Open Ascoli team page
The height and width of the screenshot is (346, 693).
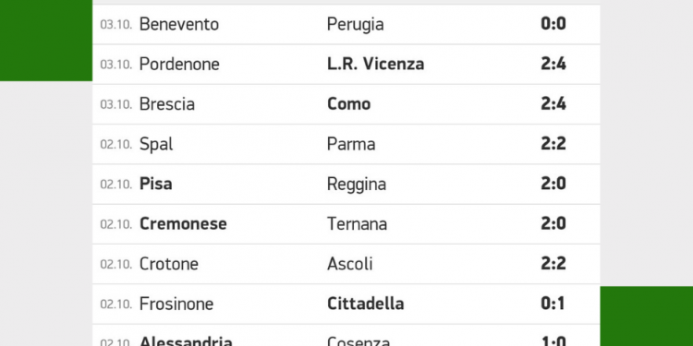click(349, 264)
